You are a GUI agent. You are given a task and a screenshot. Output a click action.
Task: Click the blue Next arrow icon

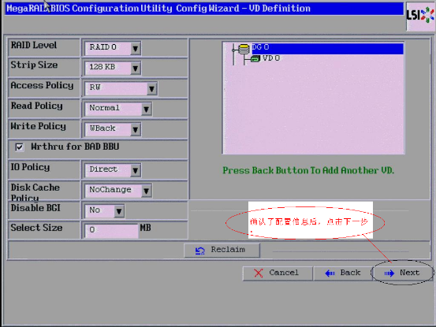tap(389, 273)
